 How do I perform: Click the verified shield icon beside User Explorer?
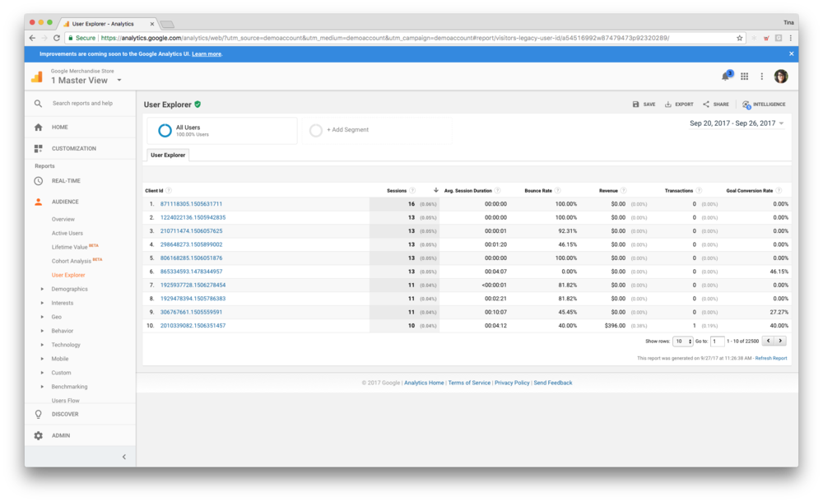[198, 105]
